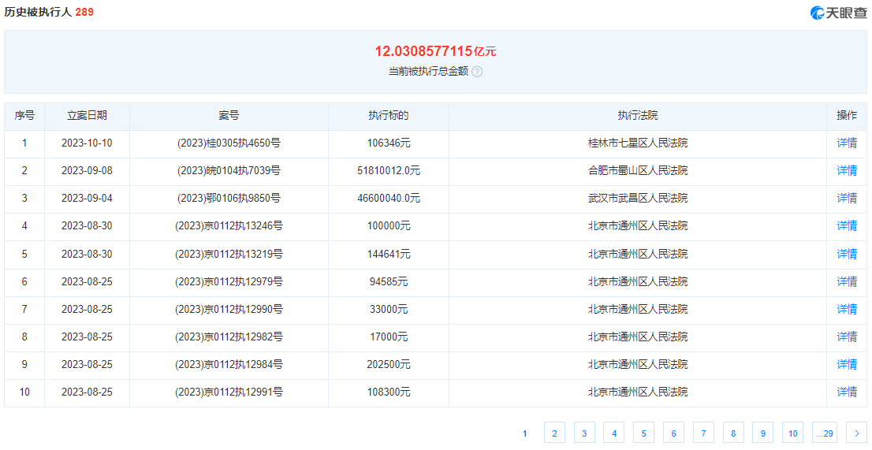Open details for case 皖0104执7039号
This screenshot has width=872, height=450.
click(847, 171)
